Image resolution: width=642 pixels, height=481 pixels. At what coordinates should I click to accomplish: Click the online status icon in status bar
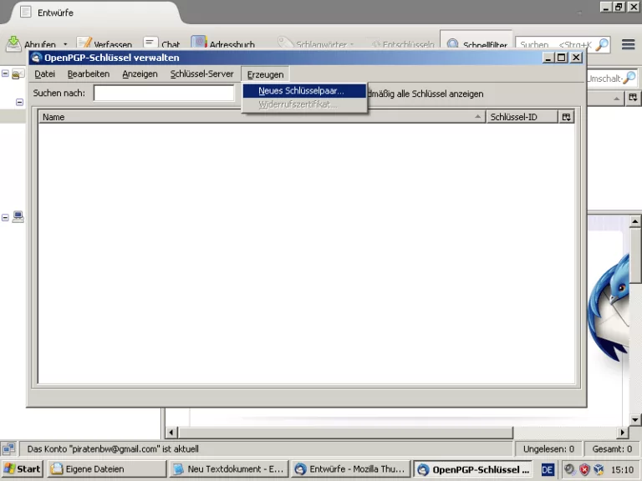[x=8, y=448]
